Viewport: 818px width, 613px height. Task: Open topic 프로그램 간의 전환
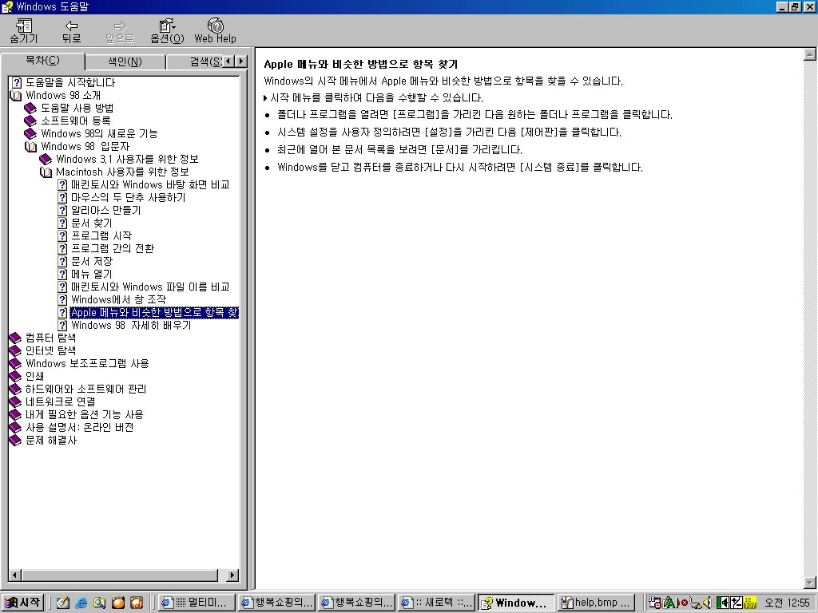coord(113,249)
